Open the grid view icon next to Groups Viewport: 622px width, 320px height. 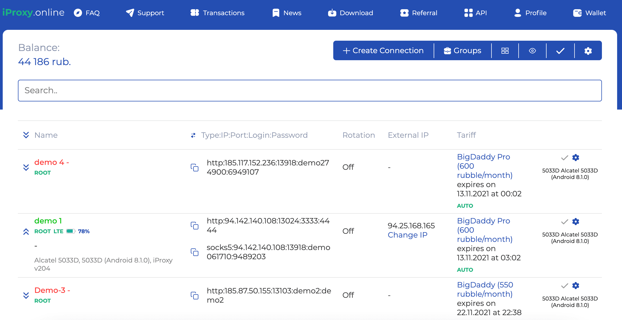505,50
